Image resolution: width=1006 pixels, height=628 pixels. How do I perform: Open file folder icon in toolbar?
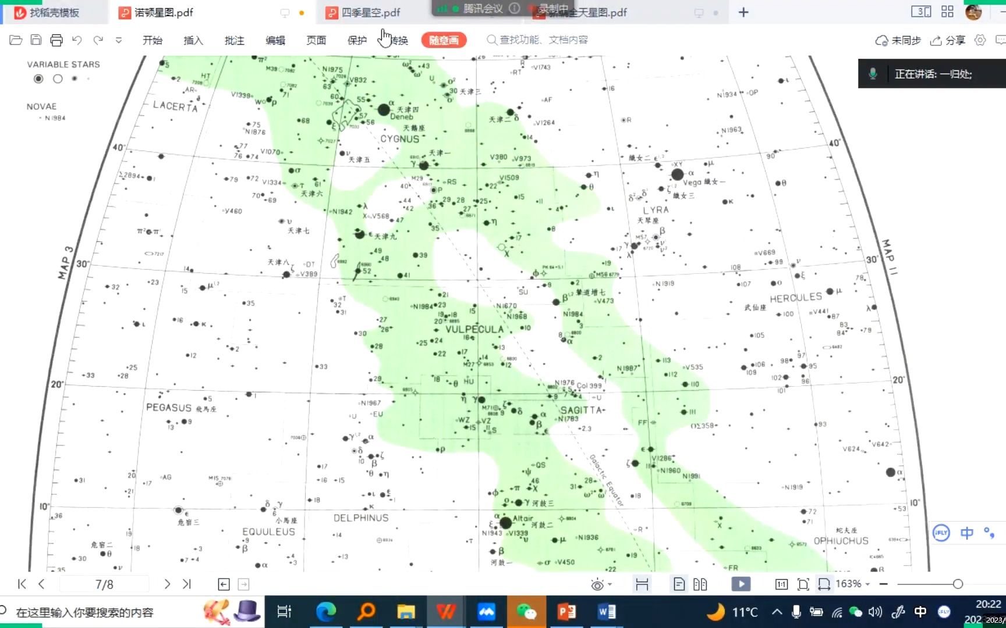(16, 40)
